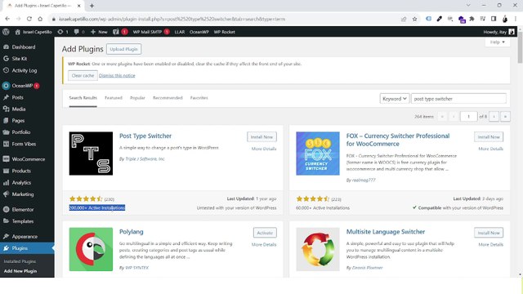Bookmark this page with the star icon
Image resolution: width=523 pixels, height=294 pixels.
pyautogui.click(x=414, y=19)
